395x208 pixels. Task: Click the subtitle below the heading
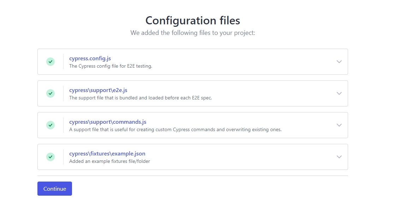coord(193,32)
